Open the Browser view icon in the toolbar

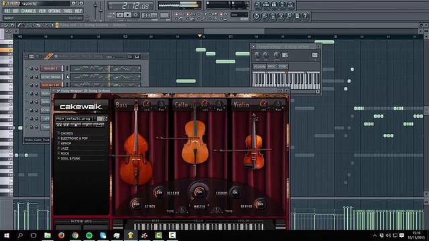pos(282,5)
